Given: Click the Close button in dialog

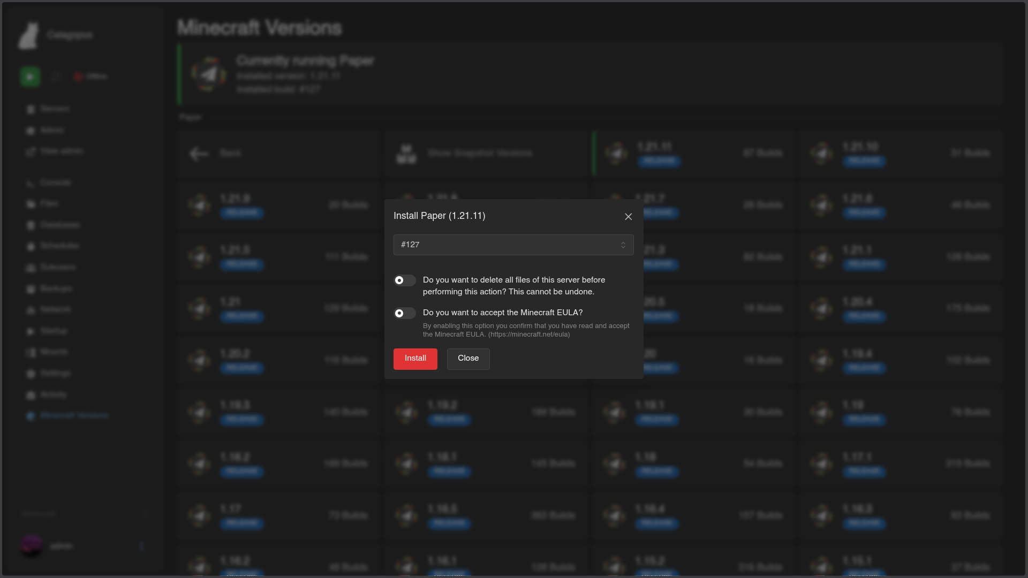Looking at the screenshot, I should [x=468, y=359].
